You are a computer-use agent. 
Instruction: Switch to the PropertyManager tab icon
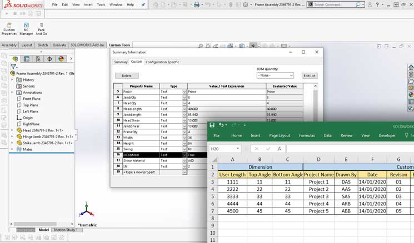(26, 59)
